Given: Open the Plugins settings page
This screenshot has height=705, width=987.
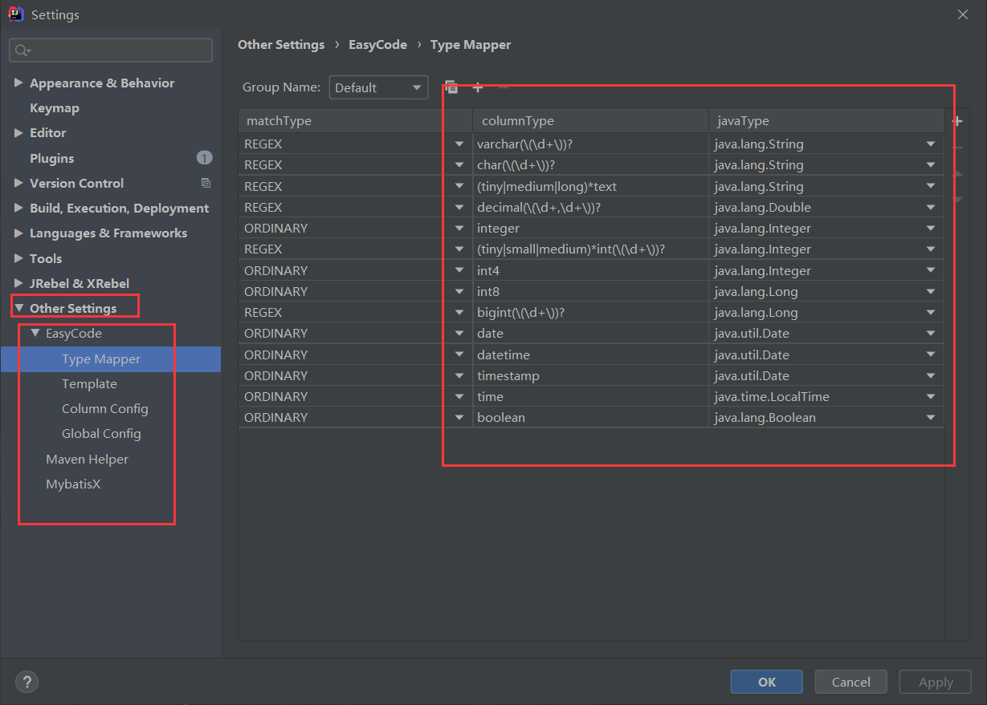Looking at the screenshot, I should click(x=52, y=158).
